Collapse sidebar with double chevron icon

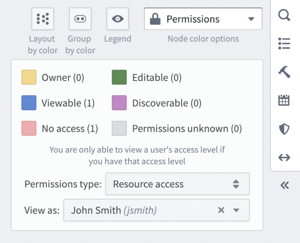click(284, 185)
